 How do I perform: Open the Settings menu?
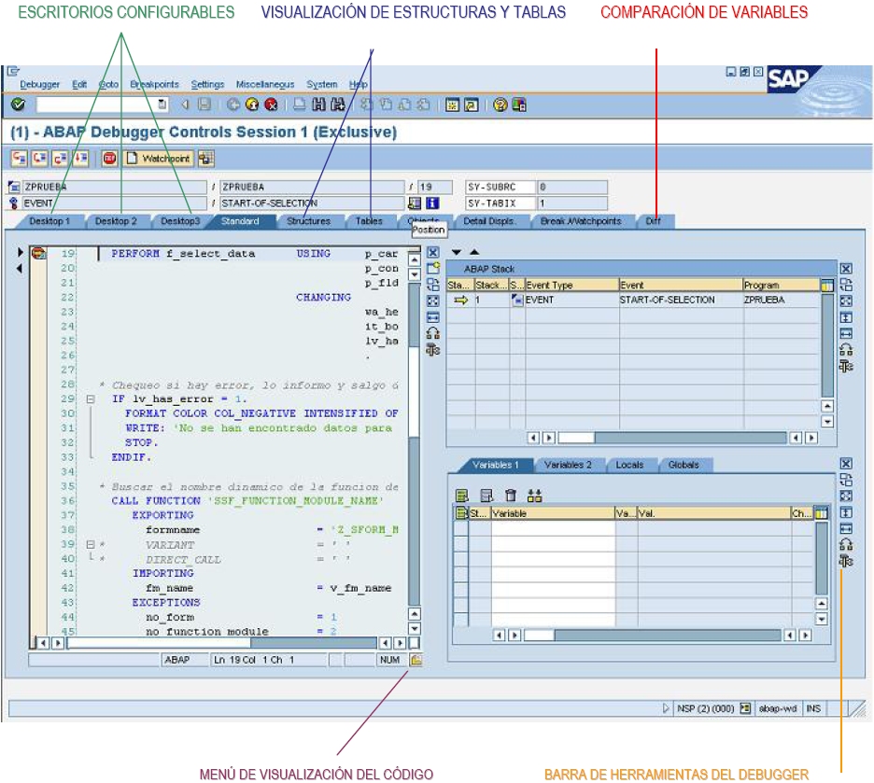pos(207,84)
